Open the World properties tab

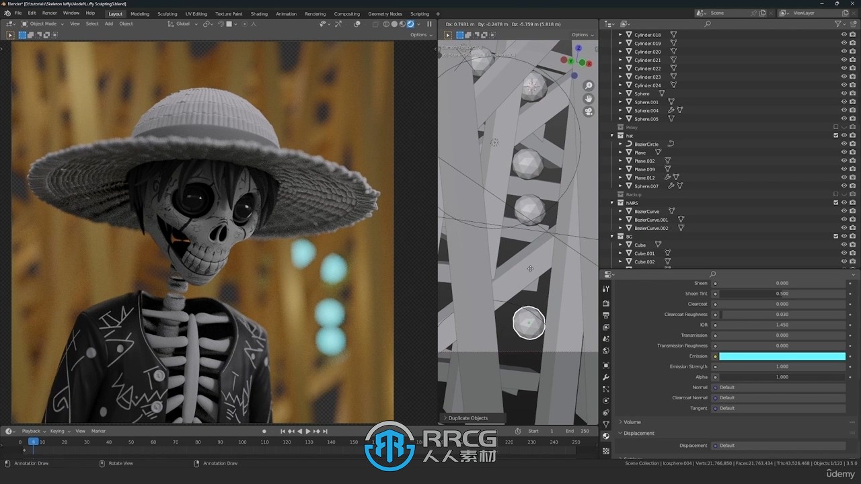tap(606, 350)
